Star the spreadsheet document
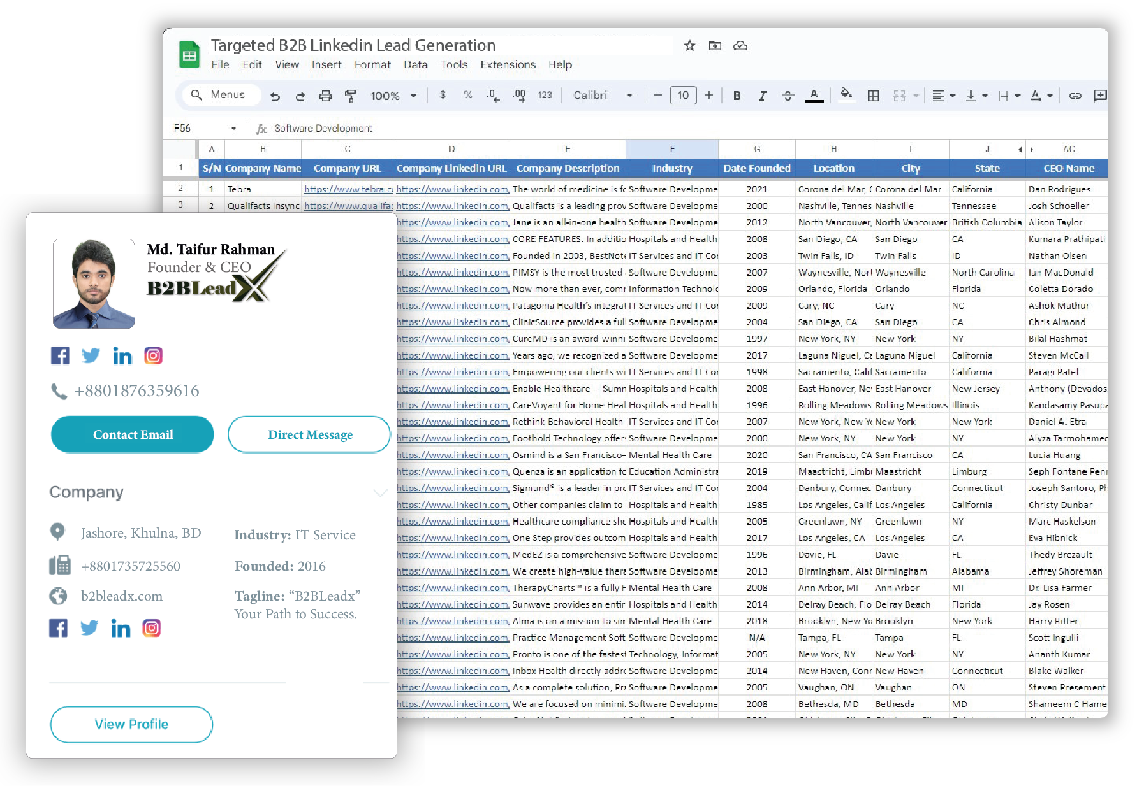1137x786 pixels. pos(689,46)
